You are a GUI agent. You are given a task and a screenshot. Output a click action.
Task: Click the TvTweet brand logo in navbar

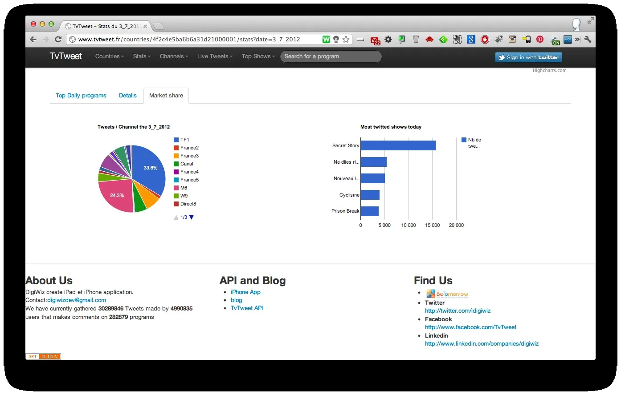click(x=66, y=56)
